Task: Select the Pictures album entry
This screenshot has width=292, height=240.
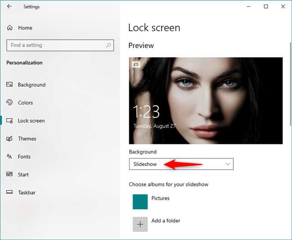Action: click(160, 198)
